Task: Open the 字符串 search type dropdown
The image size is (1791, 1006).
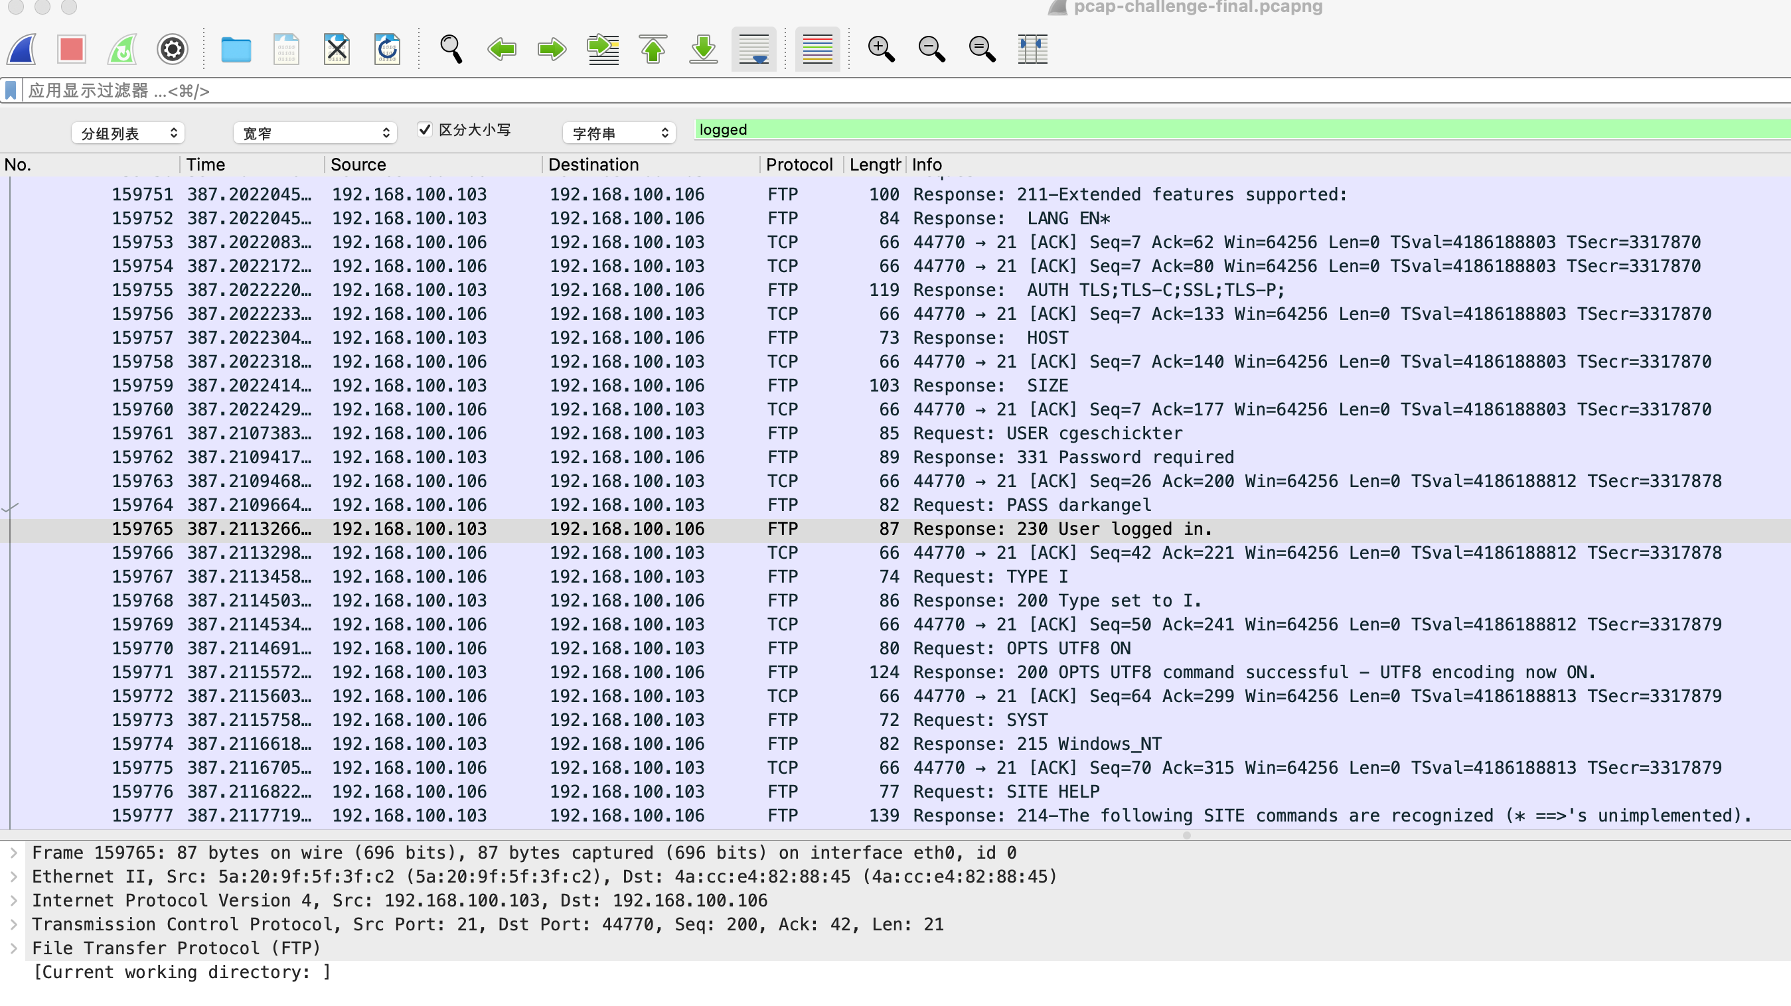Action: pos(619,133)
